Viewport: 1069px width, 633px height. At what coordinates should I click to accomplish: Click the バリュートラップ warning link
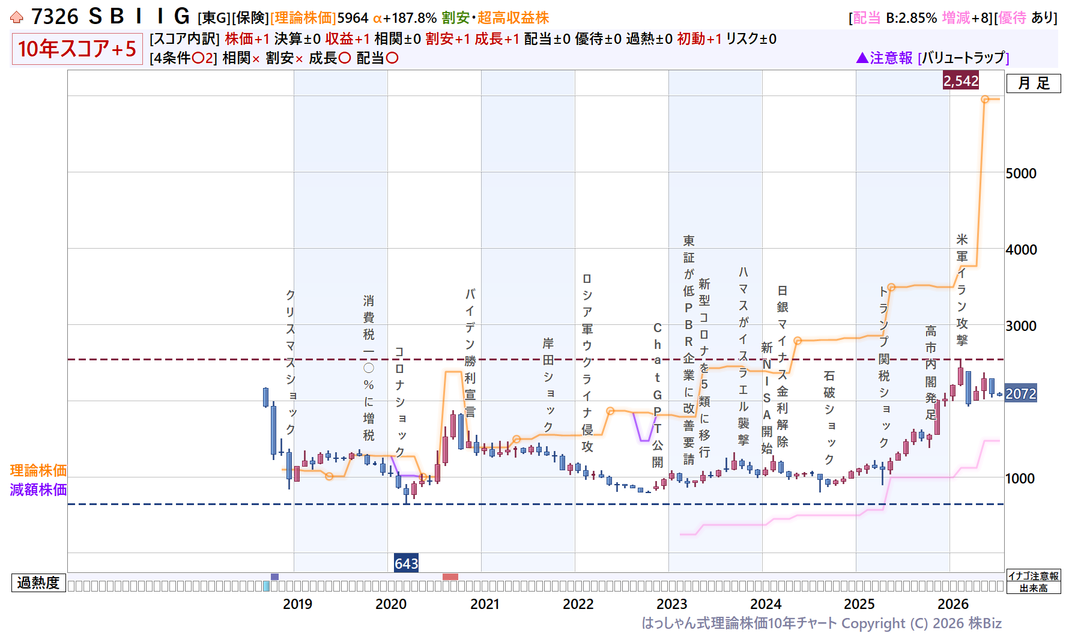963,58
